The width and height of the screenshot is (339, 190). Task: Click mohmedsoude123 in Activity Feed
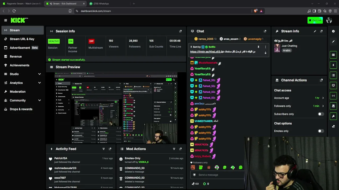tap(65, 168)
